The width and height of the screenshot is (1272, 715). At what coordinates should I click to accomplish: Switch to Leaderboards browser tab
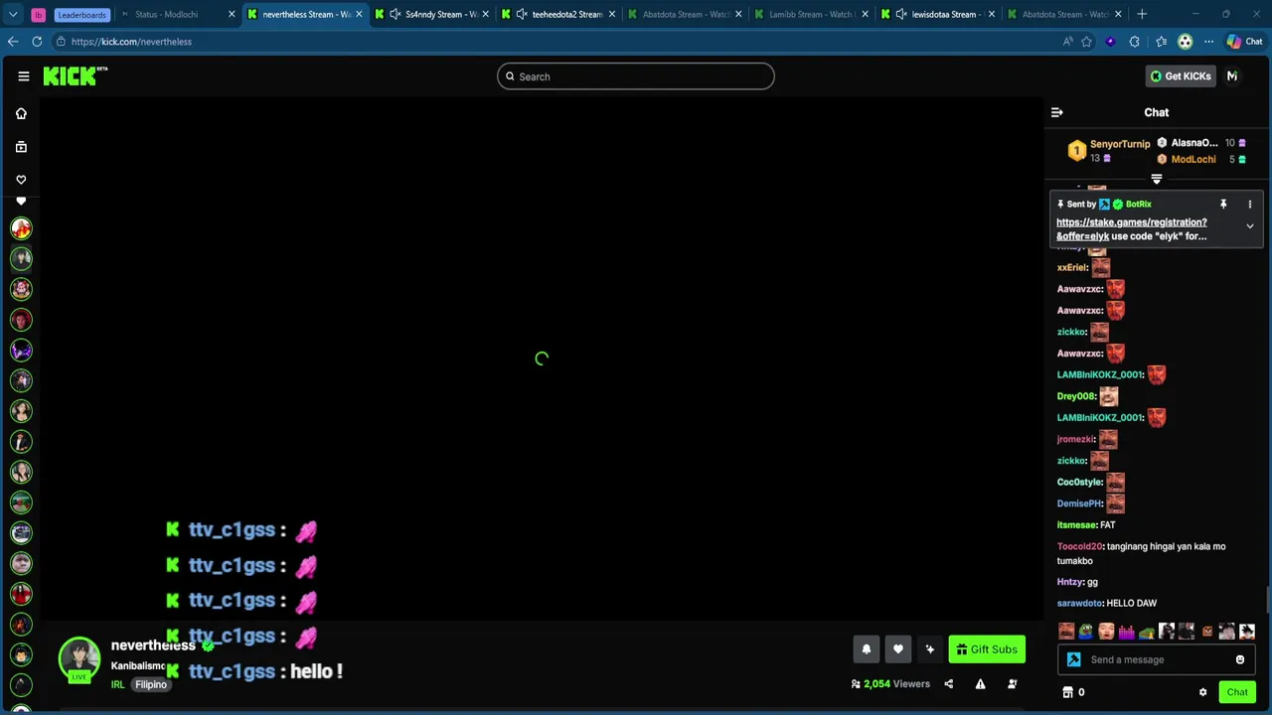81,14
